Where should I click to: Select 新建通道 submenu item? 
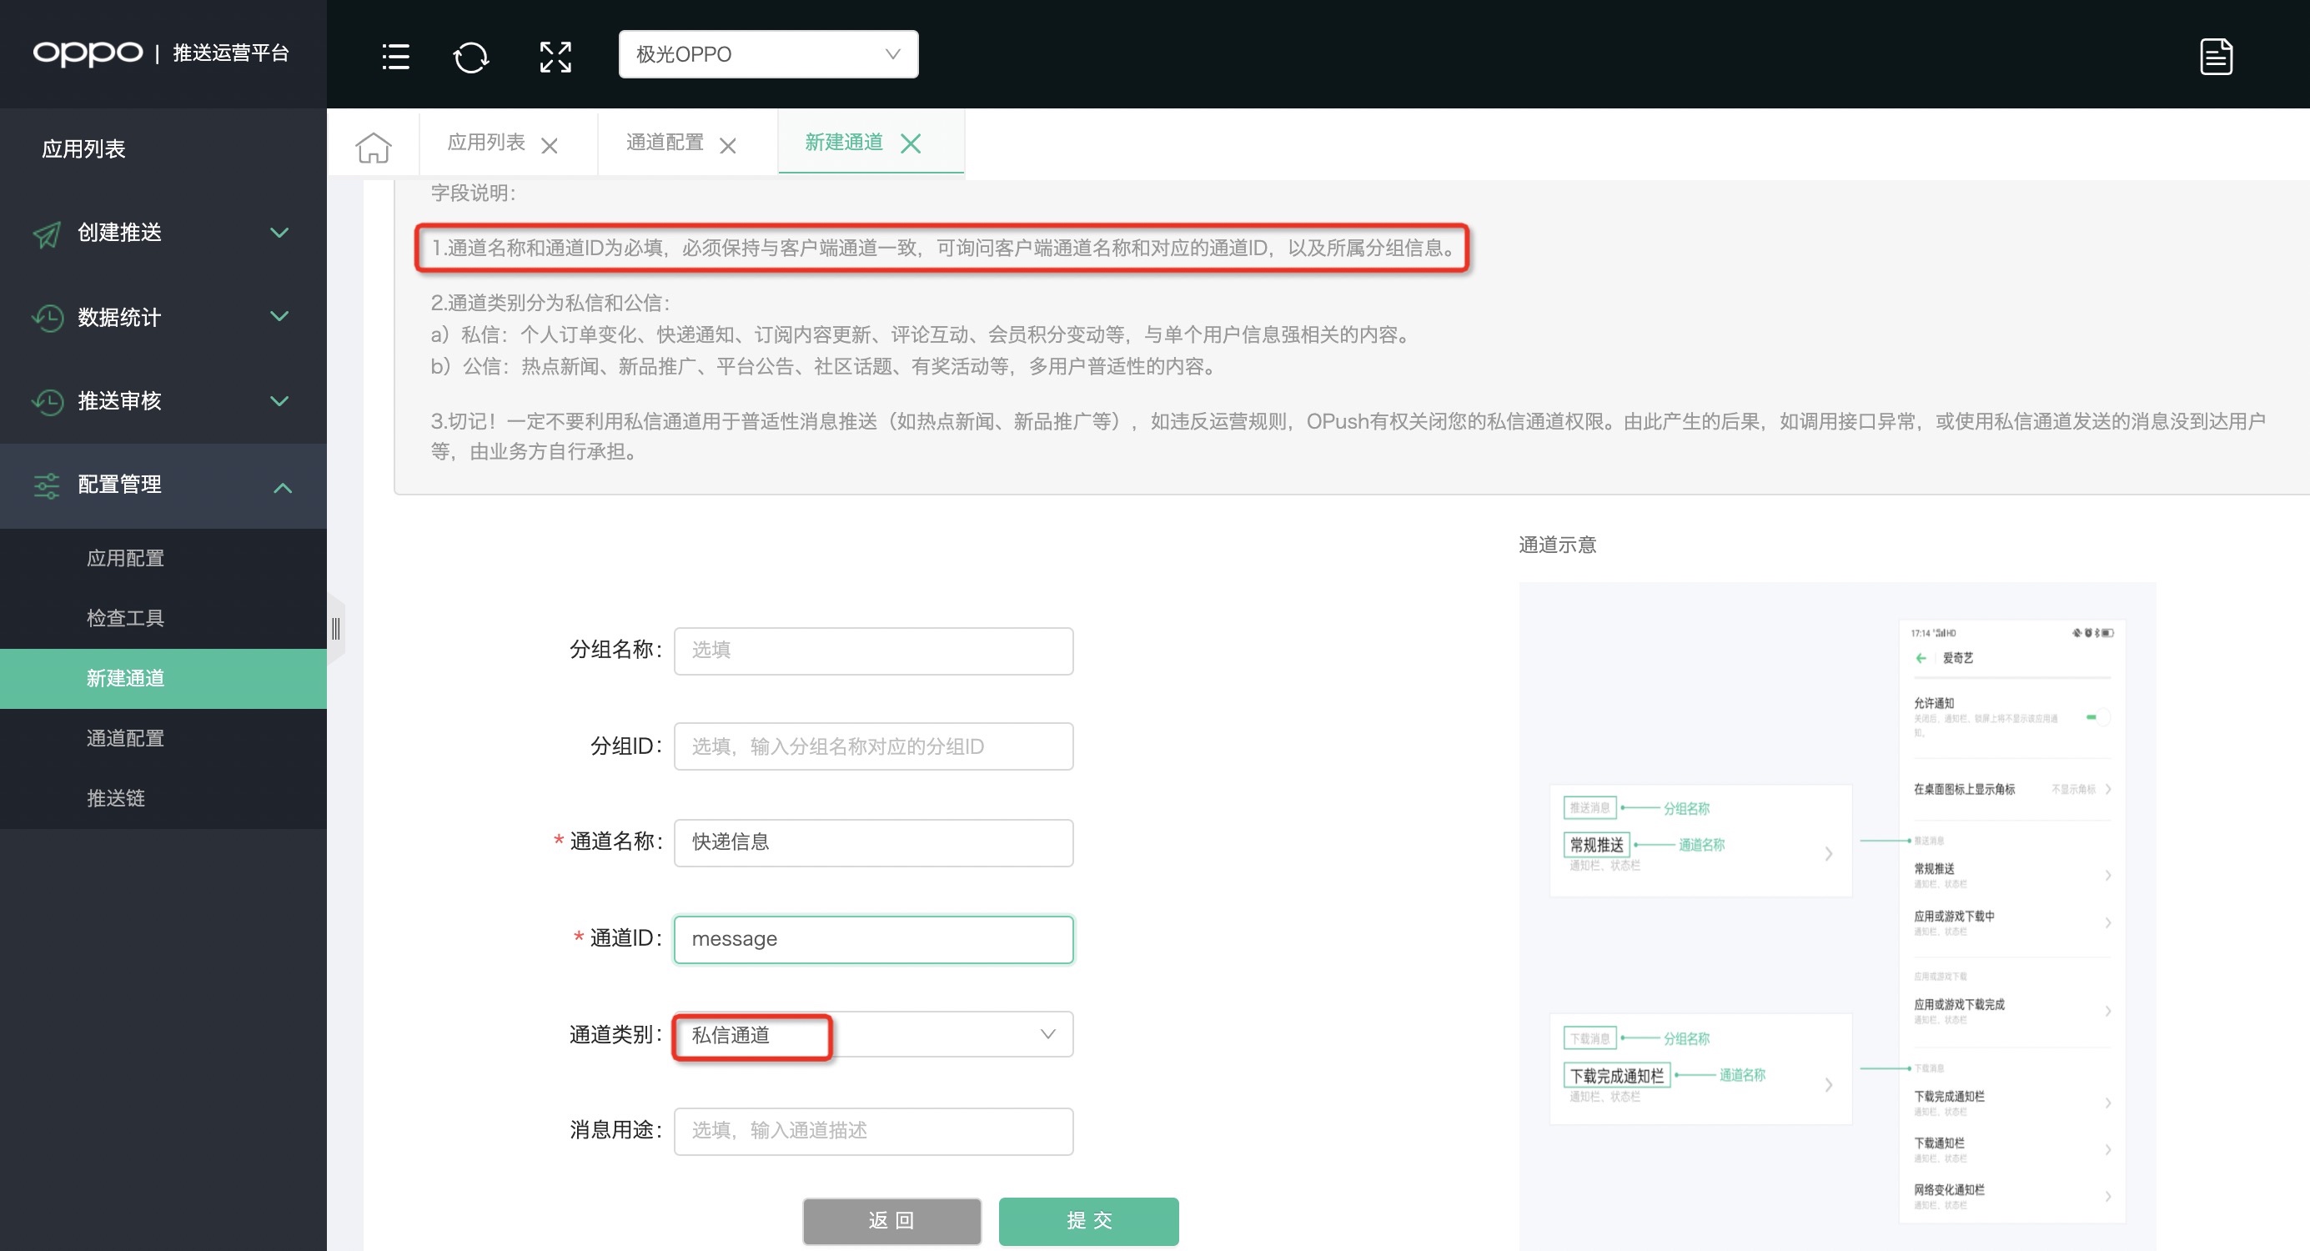163,679
